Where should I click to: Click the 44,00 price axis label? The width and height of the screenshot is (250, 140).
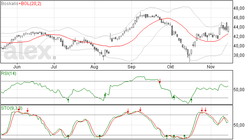point(239,27)
